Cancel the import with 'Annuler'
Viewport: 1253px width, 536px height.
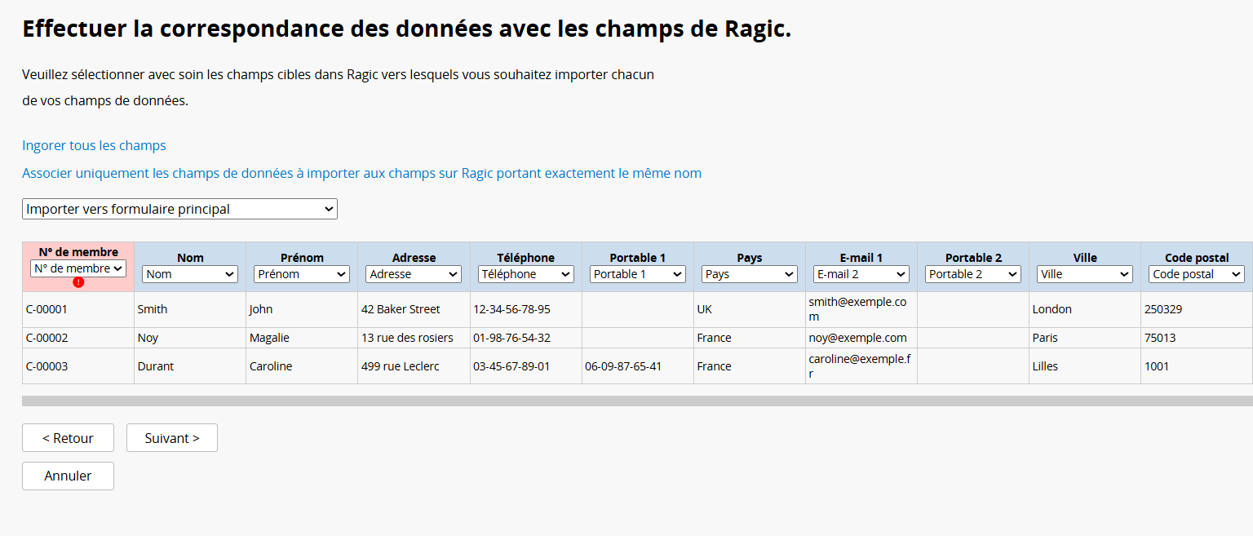click(68, 476)
